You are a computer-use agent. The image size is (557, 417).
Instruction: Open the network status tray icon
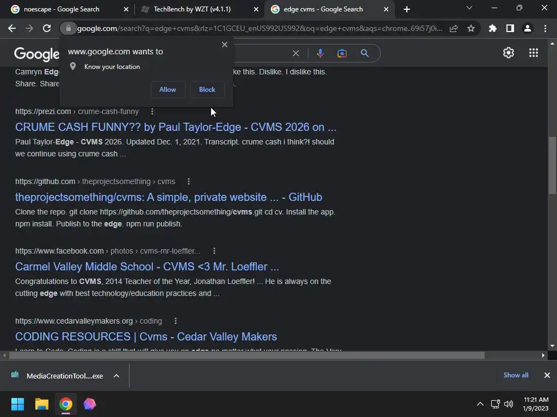click(x=495, y=404)
